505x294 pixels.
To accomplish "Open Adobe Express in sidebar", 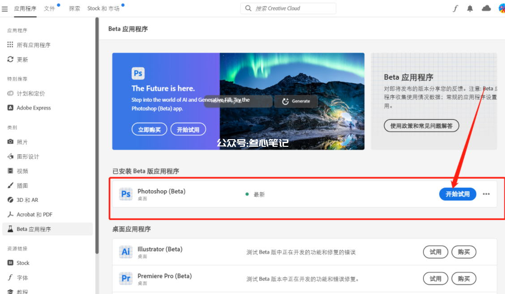I will pyautogui.click(x=34, y=108).
